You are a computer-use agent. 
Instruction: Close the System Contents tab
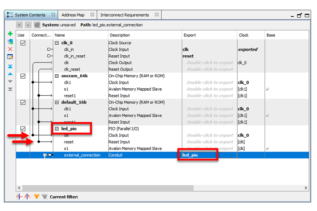53,15
